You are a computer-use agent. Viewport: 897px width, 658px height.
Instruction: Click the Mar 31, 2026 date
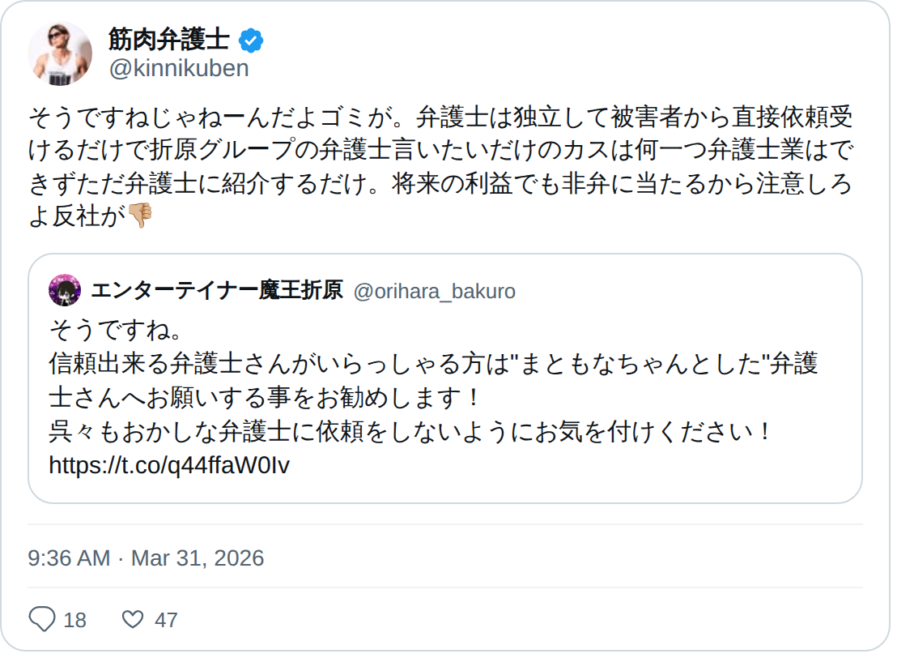198,558
